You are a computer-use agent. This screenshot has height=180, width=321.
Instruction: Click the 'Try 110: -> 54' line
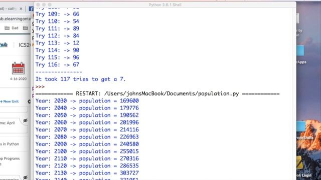(57, 21)
